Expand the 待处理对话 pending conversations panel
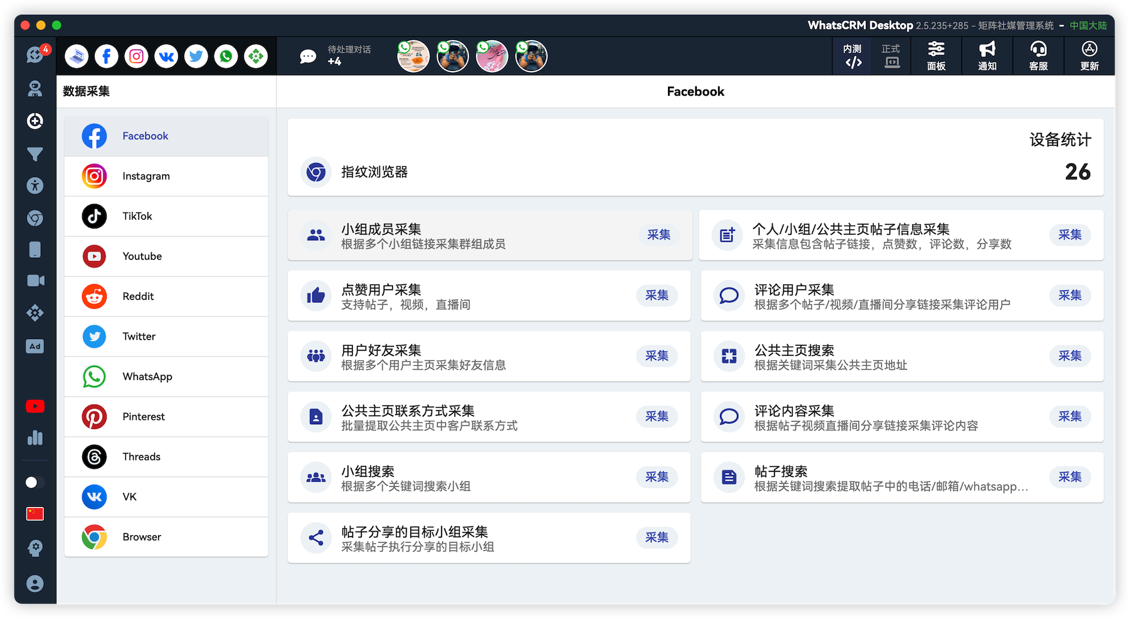 tap(336, 56)
